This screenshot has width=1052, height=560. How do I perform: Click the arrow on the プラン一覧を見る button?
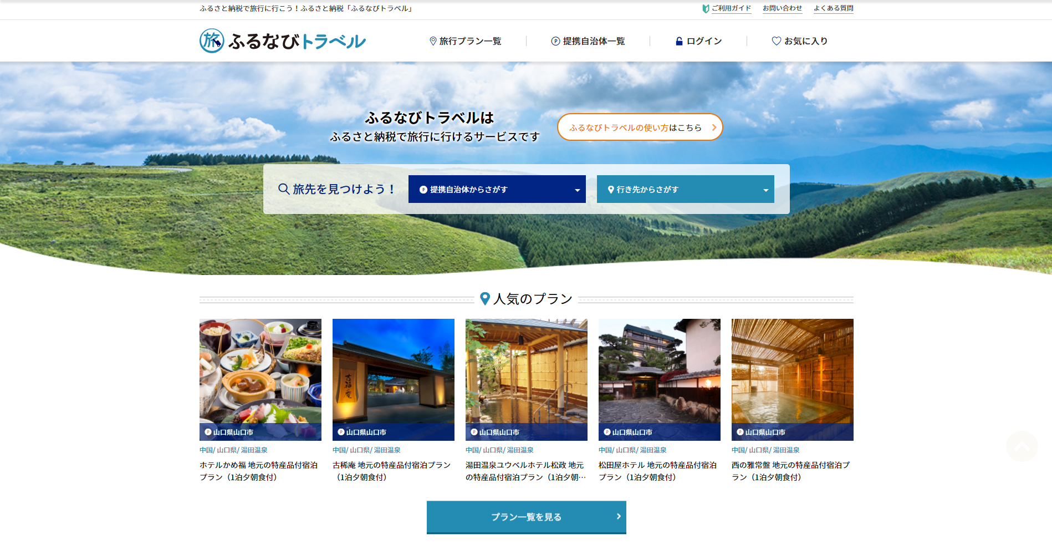point(619,516)
